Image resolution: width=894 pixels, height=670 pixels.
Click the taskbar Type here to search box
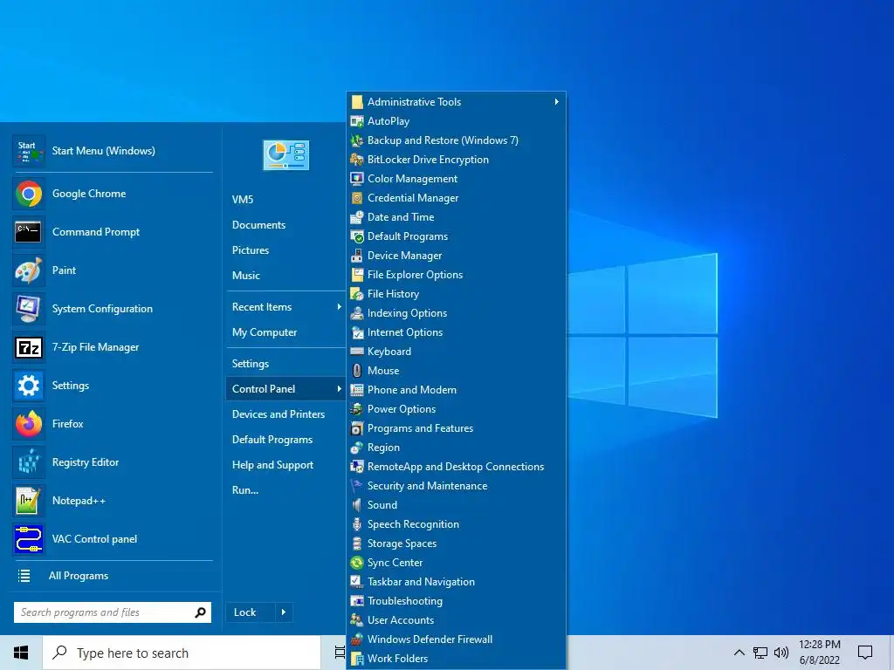(182, 653)
